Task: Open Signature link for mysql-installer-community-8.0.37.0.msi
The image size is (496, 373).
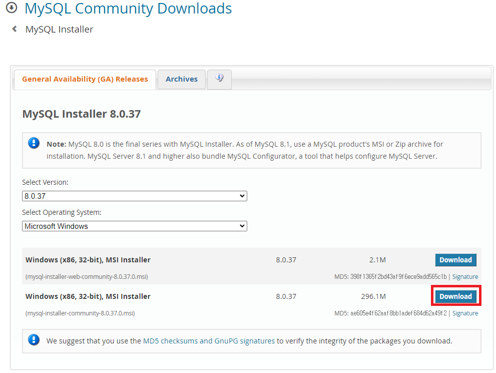Action: (465, 313)
